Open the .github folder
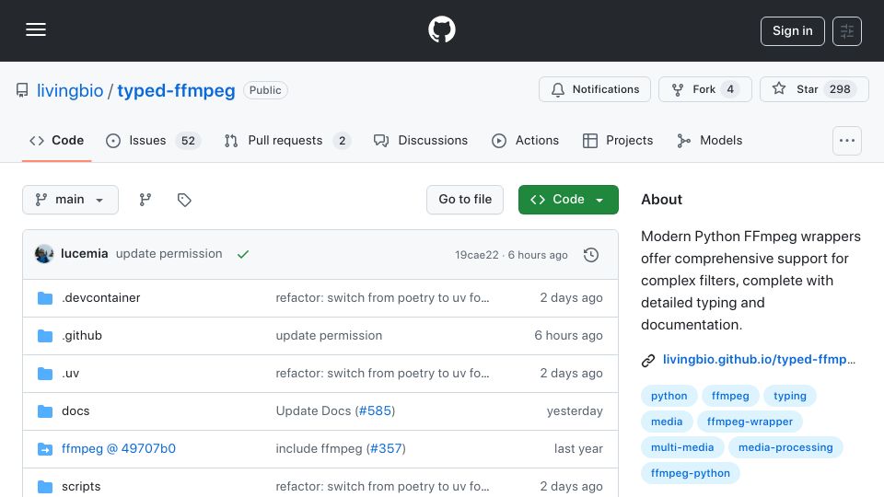Screen dimensions: 884x497 [x=82, y=335]
